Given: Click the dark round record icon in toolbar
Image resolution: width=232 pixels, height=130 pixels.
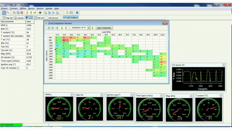Looking at the screenshot, I should coord(40,13).
